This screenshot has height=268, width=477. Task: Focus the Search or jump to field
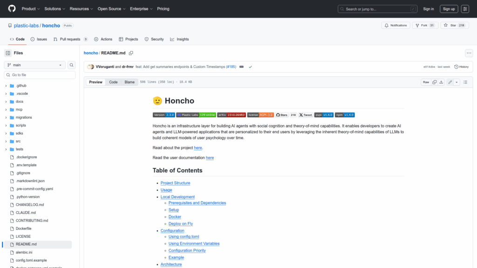[377, 9]
